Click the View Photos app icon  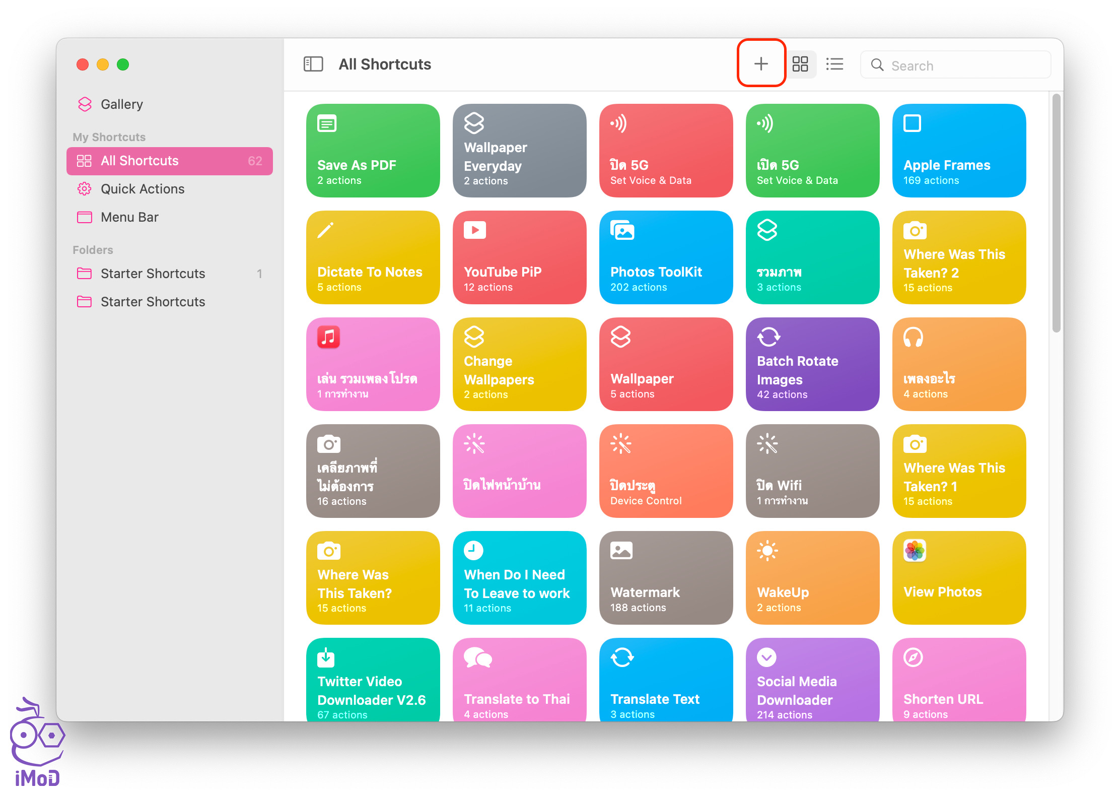click(914, 551)
